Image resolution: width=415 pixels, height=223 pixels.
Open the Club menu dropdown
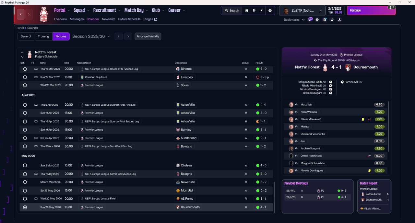(x=158, y=10)
